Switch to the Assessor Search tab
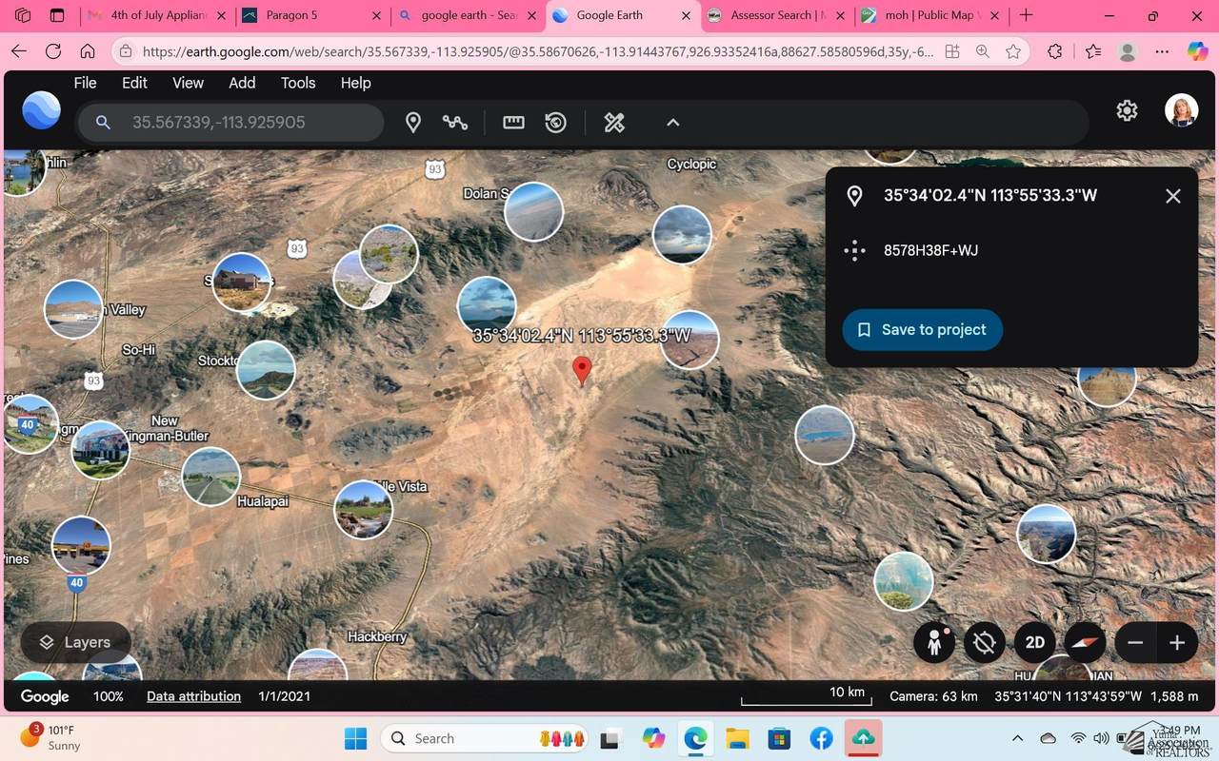 click(775, 15)
